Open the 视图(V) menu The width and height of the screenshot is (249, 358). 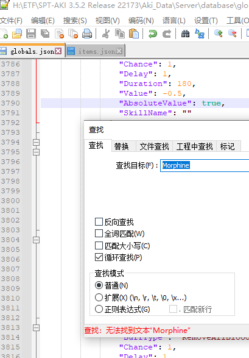pyautogui.click(x=108, y=21)
